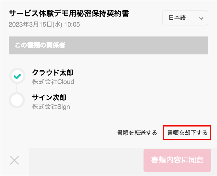Select the participant name クラウド太郎
The width and height of the screenshot is (217, 176).
(53, 72)
